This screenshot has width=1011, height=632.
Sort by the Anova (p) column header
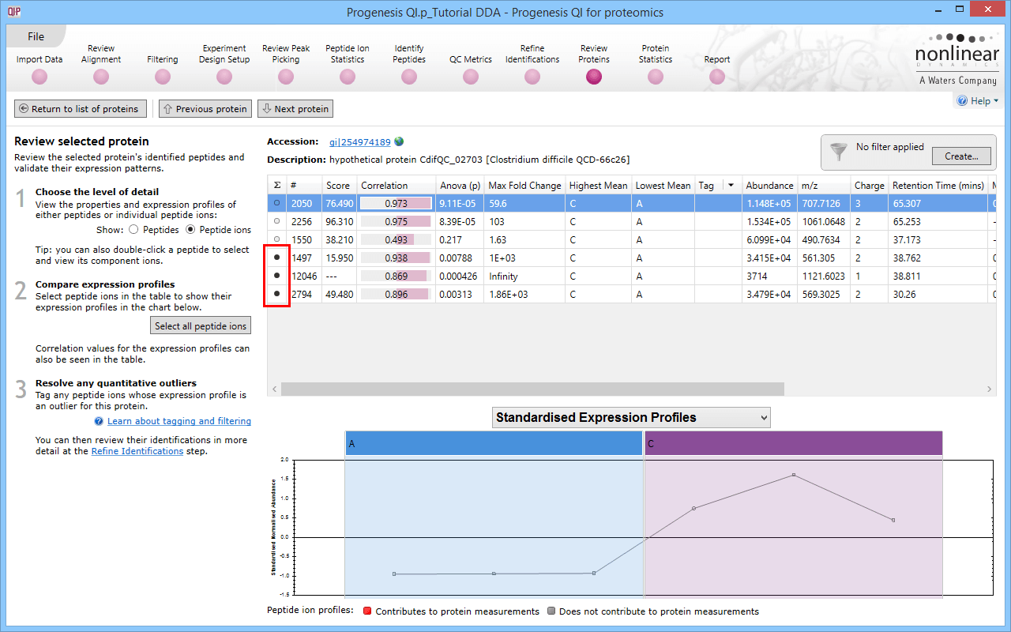(460, 185)
